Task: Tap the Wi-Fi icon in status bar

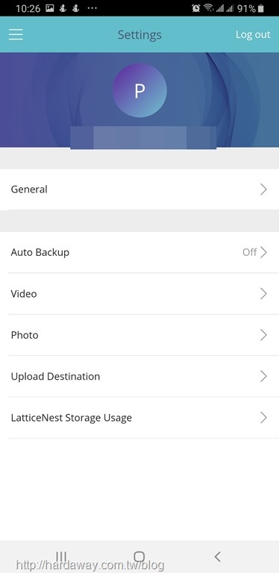Action: [208, 8]
